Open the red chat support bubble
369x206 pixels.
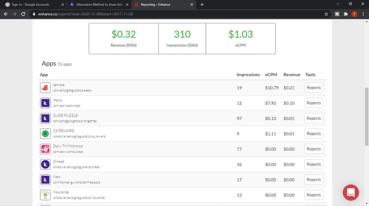(x=351, y=193)
